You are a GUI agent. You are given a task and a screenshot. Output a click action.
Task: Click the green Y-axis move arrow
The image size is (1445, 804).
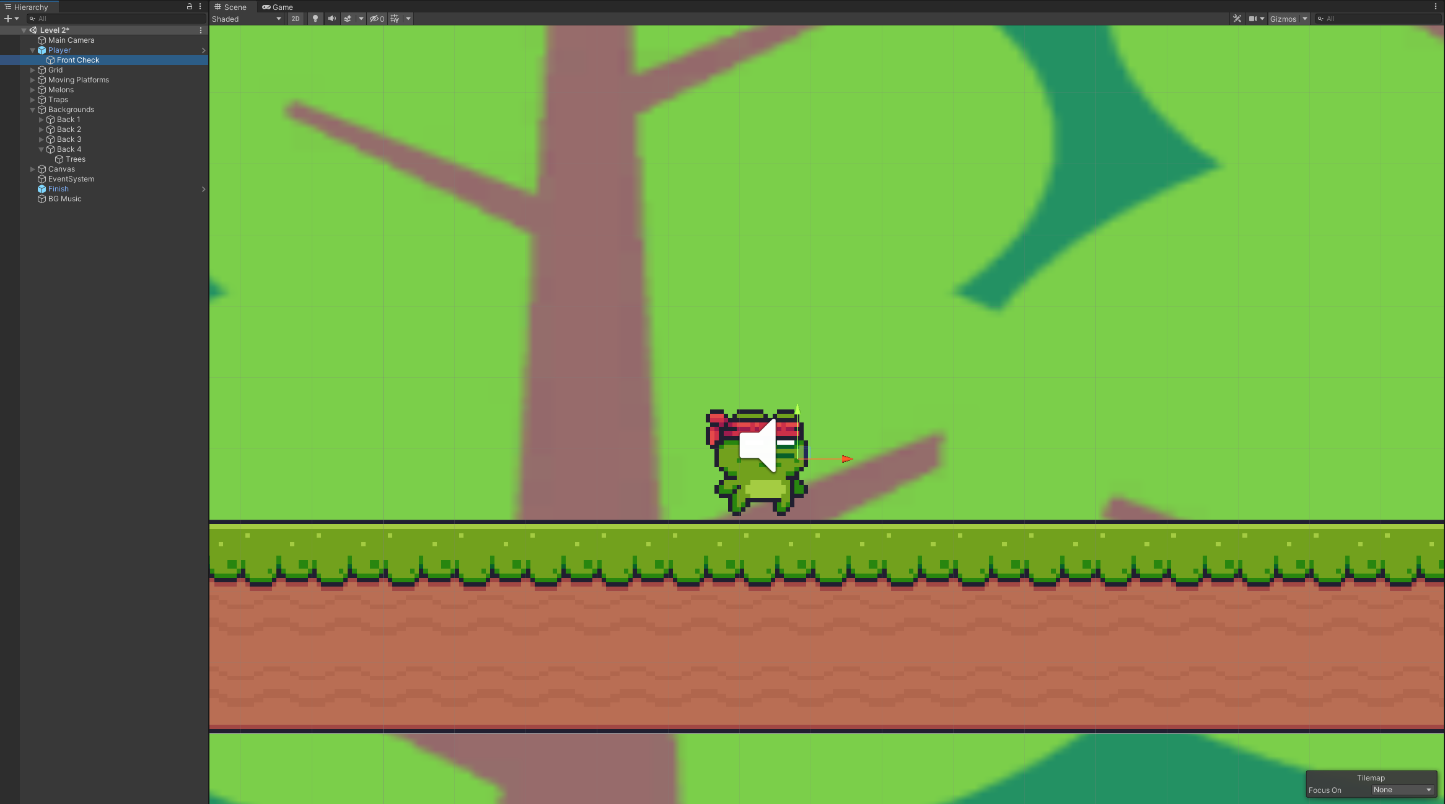tap(797, 409)
